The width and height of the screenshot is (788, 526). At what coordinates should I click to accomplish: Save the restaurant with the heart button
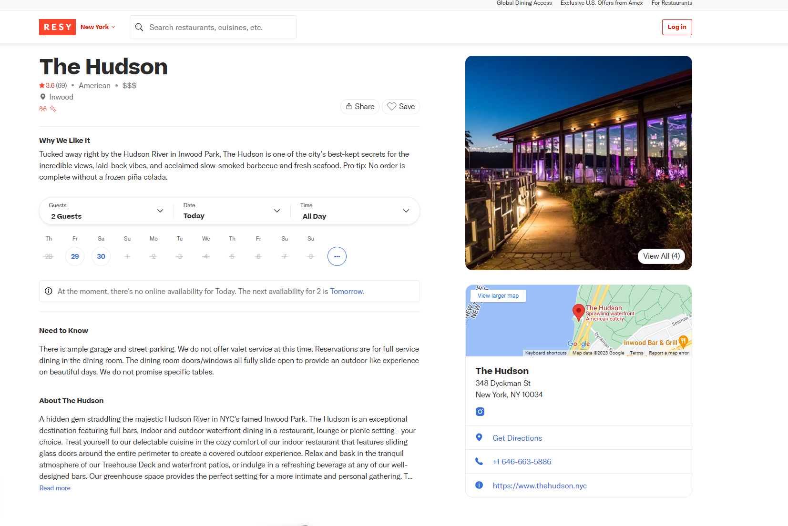[x=401, y=106]
